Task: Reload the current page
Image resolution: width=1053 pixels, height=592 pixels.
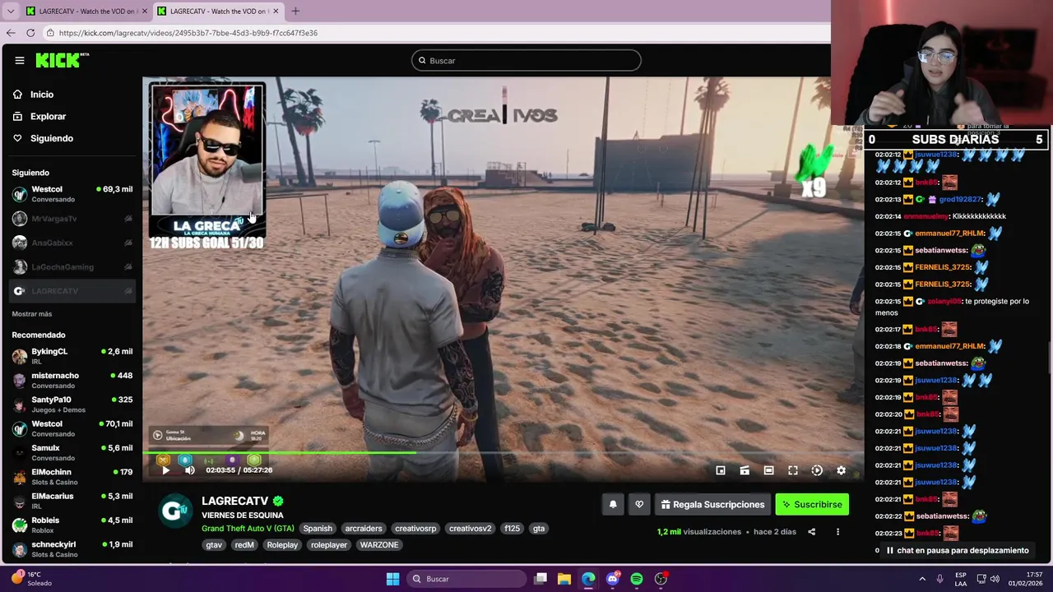Action: pyautogui.click(x=30, y=33)
